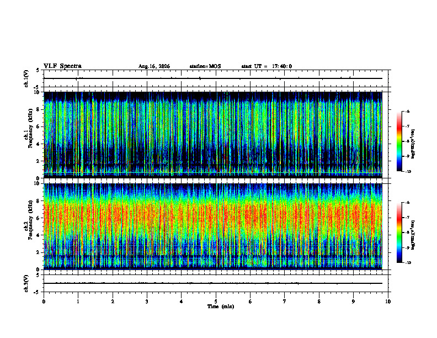The width and height of the screenshot is (437, 338).
Task: Click the "-6" label on ch.2 color bar
Action: click(x=407, y=203)
